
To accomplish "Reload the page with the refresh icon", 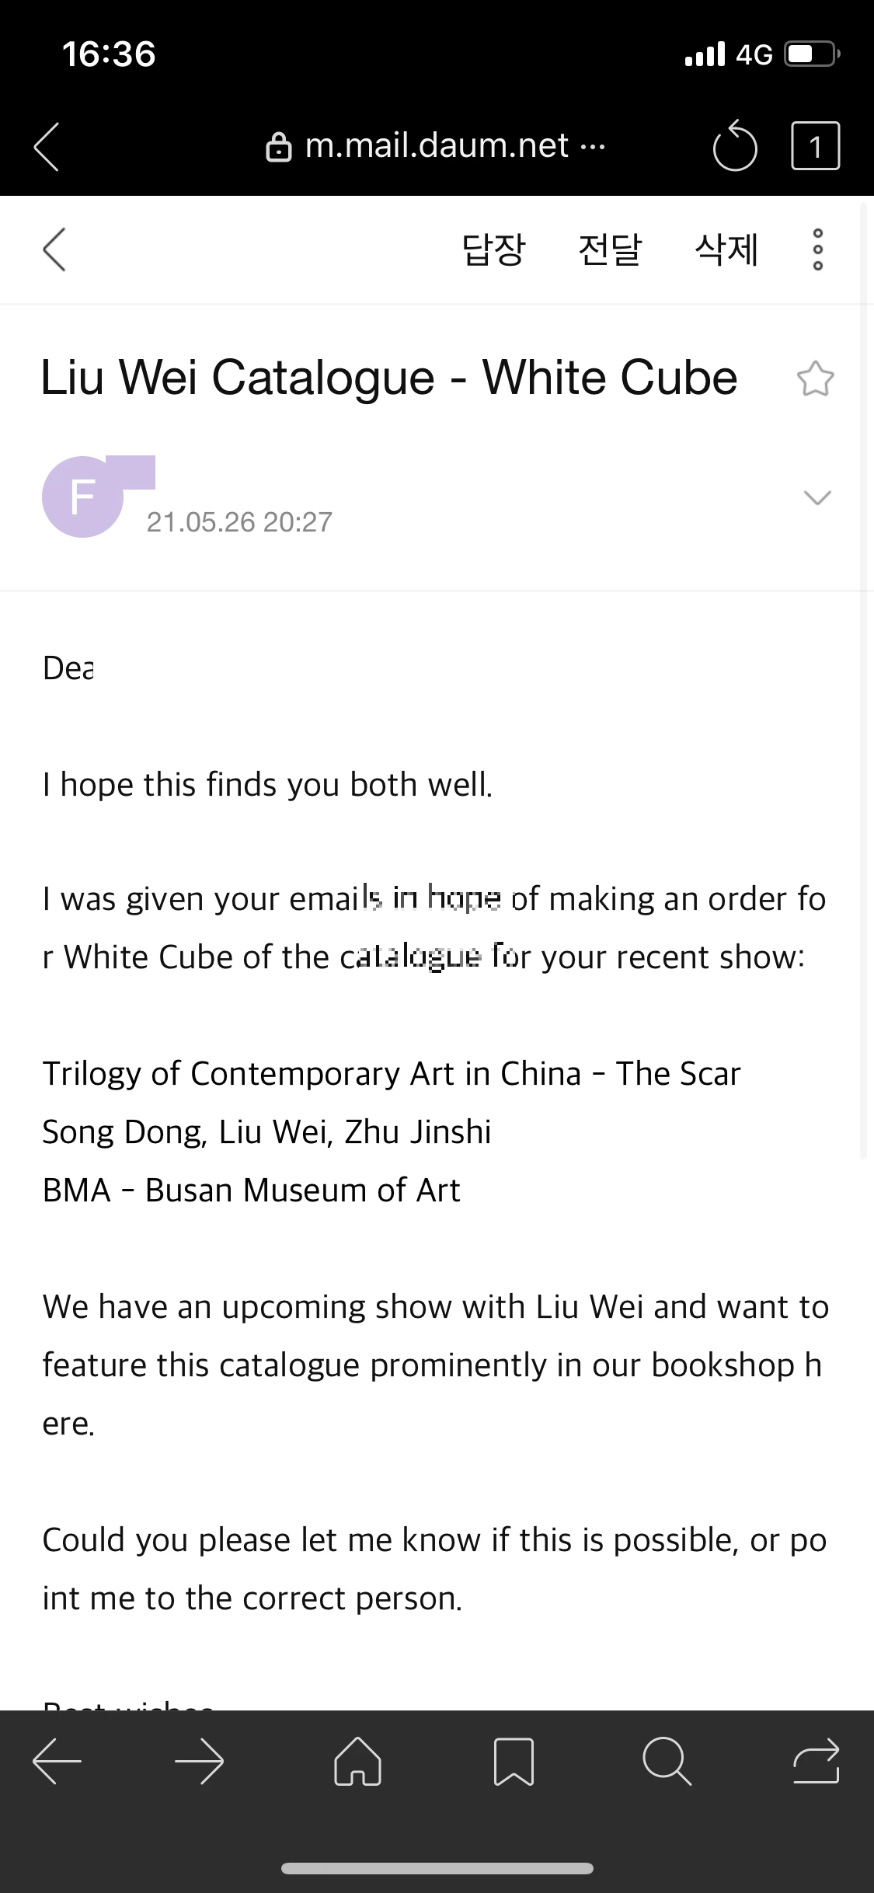I will (734, 146).
